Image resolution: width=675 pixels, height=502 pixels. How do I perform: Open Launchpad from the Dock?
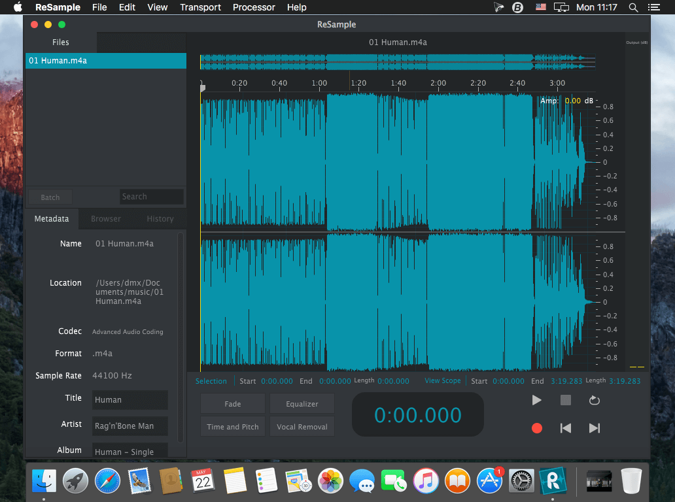point(75,480)
